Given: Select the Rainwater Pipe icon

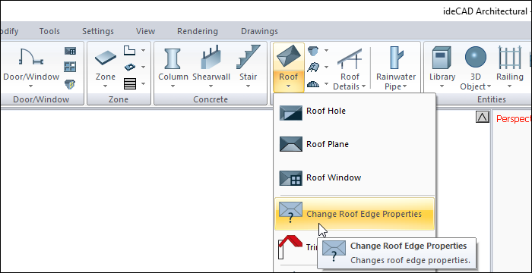Looking at the screenshot, I should click(x=396, y=58).
